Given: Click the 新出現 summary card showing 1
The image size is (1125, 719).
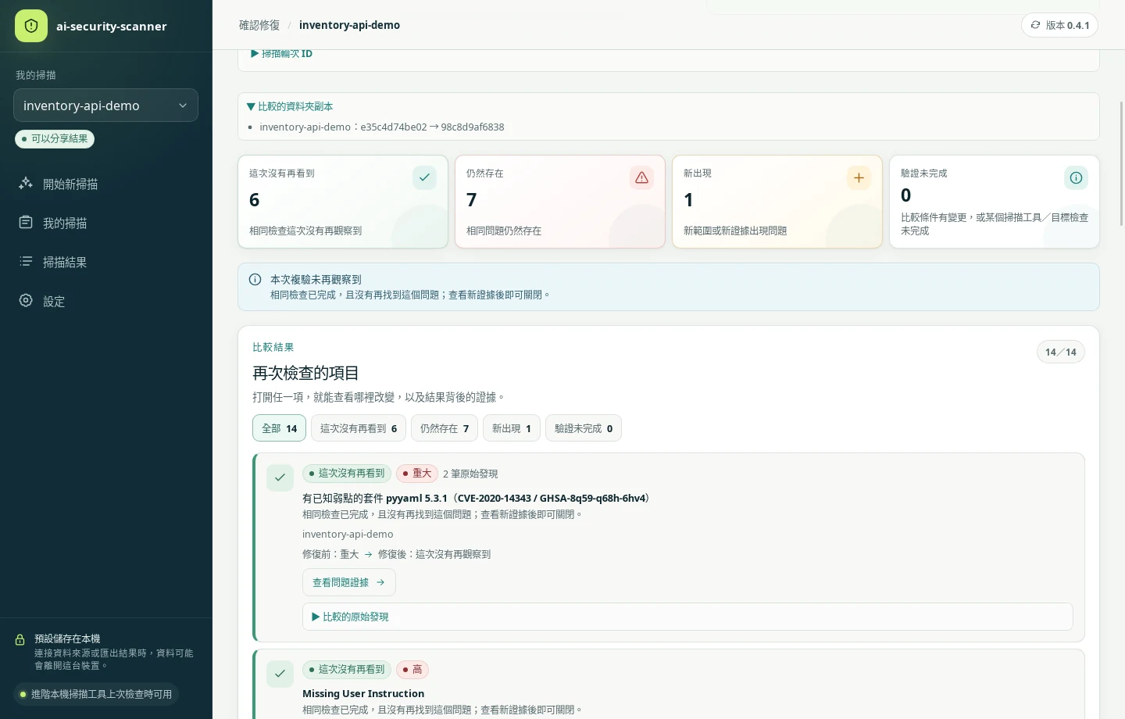Looking at the screenshot, I should (x=777, y=202).
